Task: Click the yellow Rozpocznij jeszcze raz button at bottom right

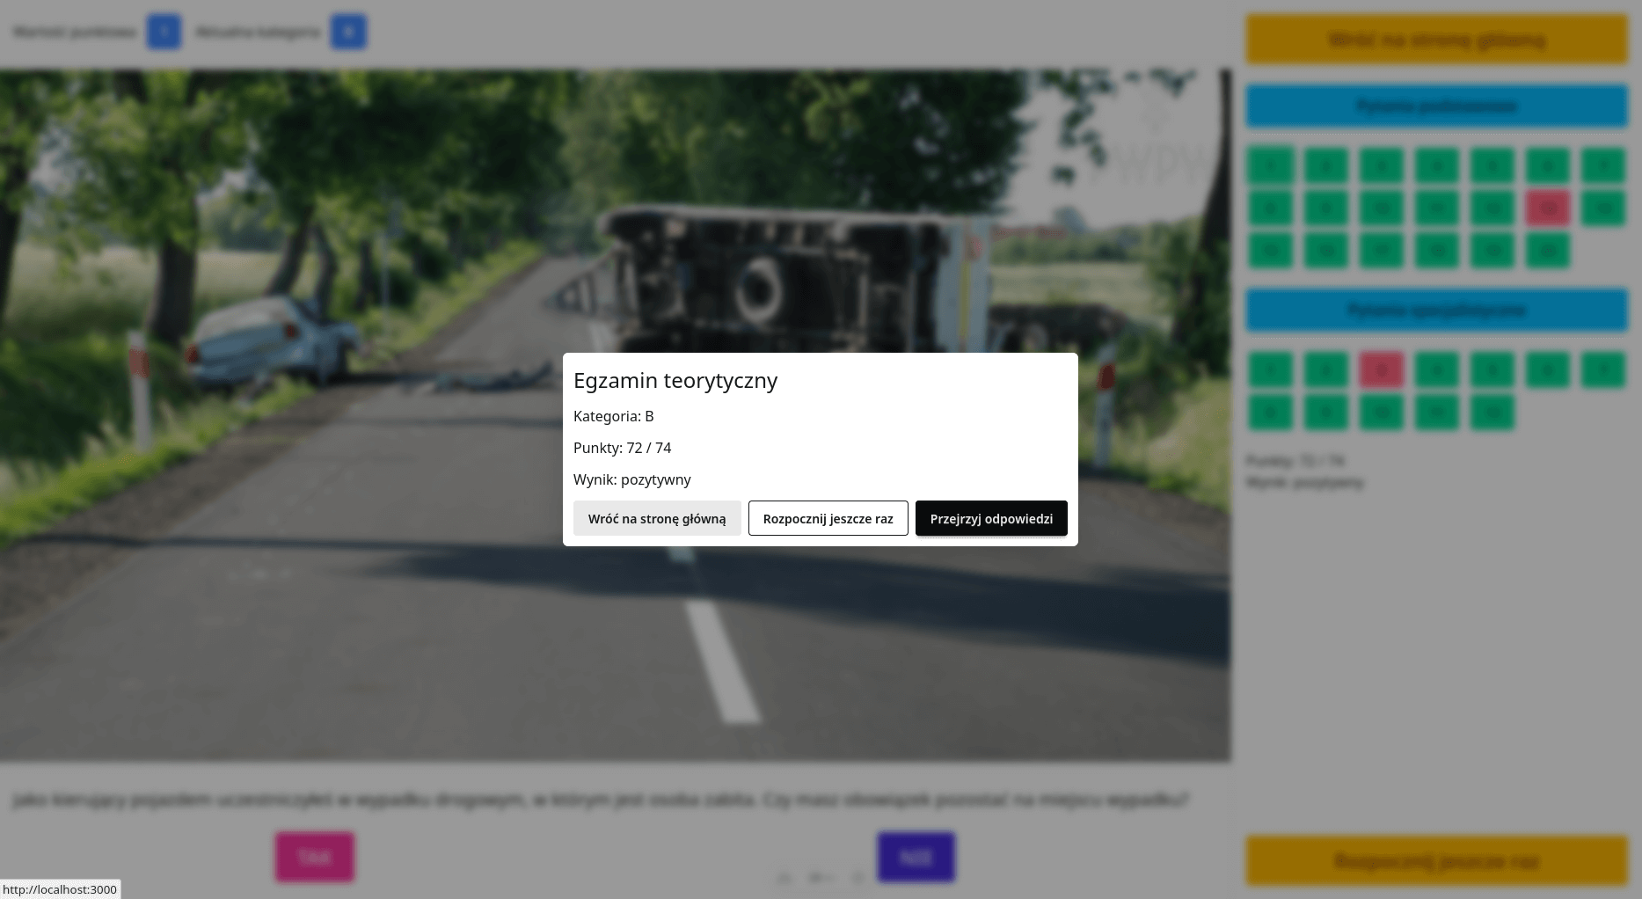Action: click(1436, 860)
